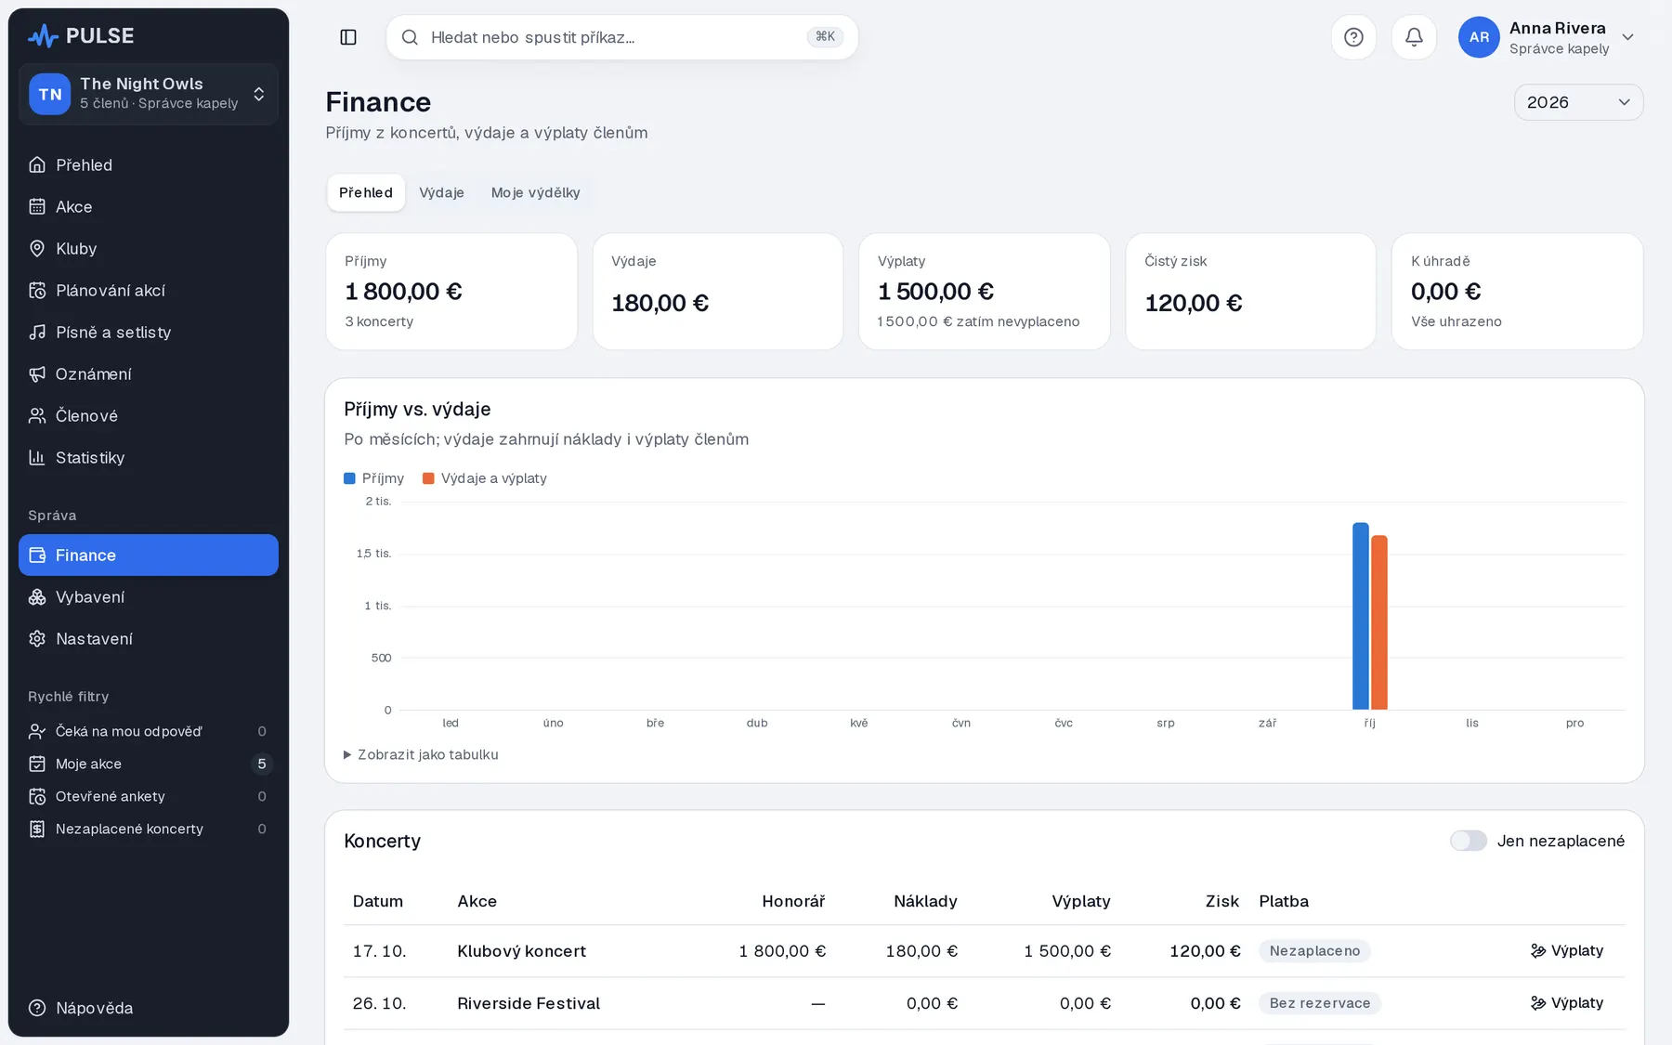Expand the Anna Rivera account menu chevron

(x=1627, y=37)
